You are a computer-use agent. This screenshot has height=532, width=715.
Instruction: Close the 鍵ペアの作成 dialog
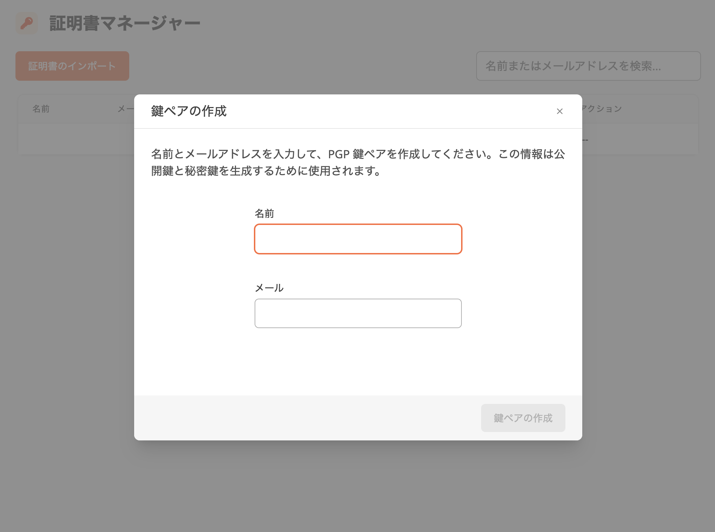click(x=560, y=111)
